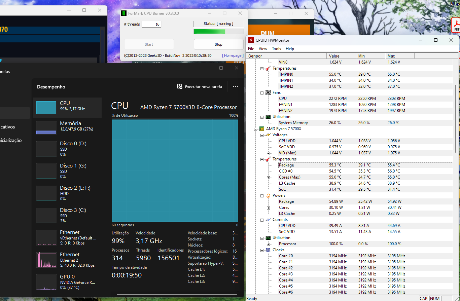Viewport: 460px width, 301px height.
Task: Click the Sensor column header
Action: point(286,56)
